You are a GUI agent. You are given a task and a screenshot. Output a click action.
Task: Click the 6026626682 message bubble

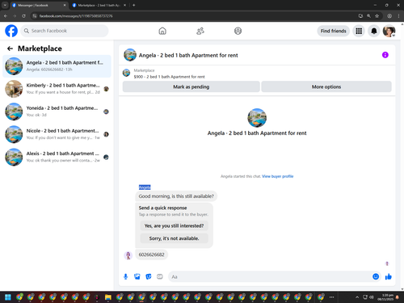[x=151, y=255]
